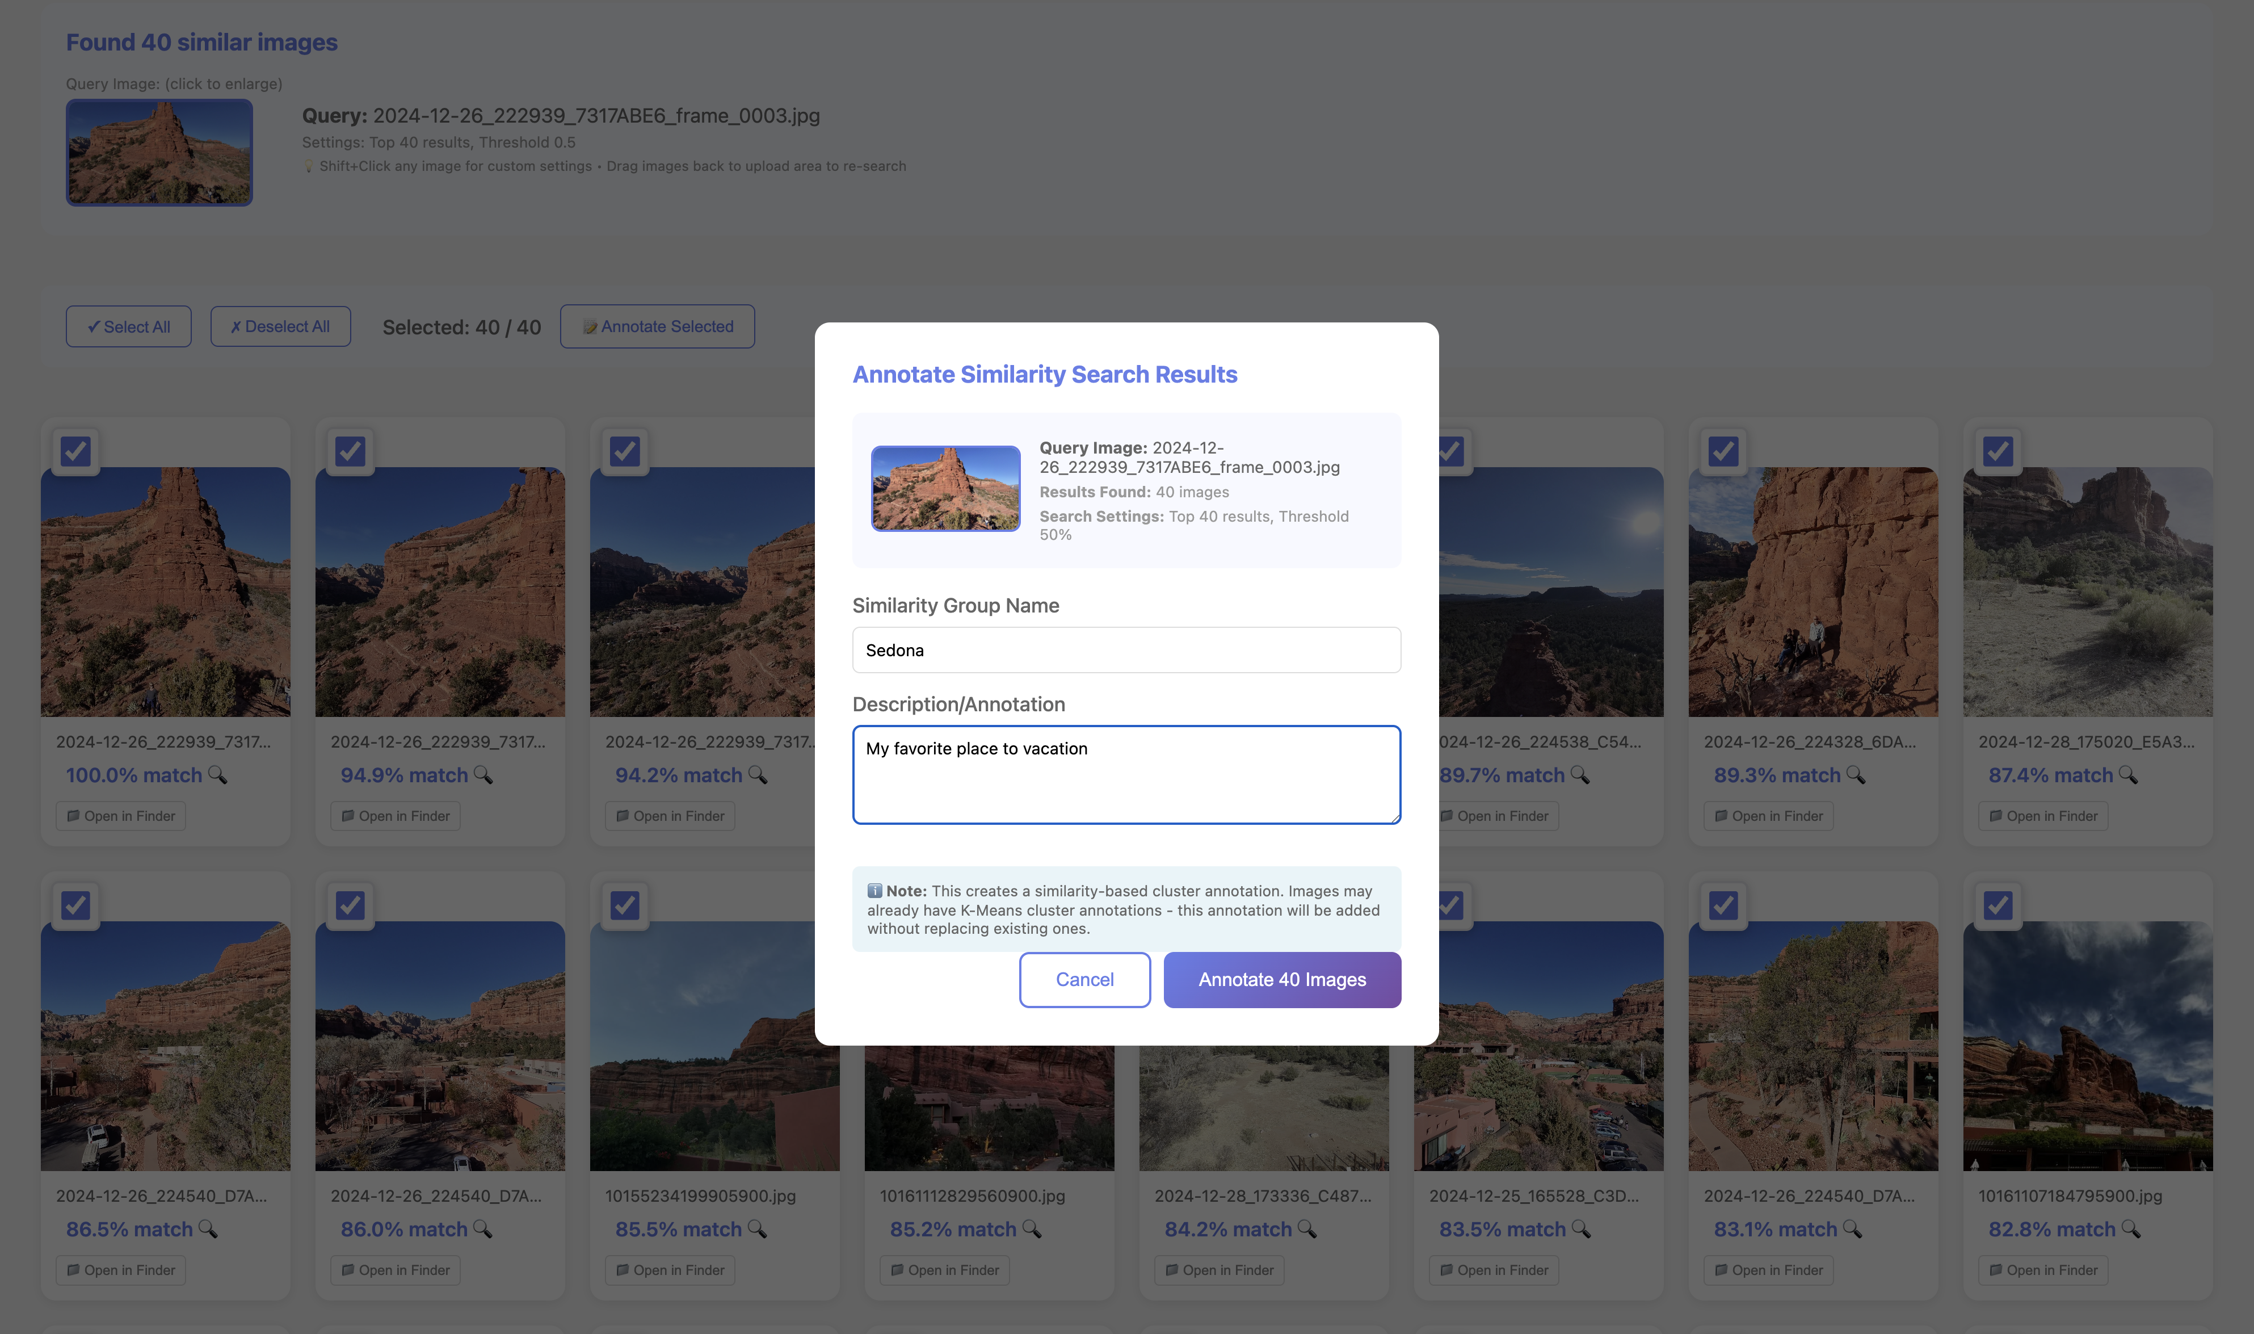
Task: Uncheck the 89.3% match image checkbox
Action: pos(1723,451)
